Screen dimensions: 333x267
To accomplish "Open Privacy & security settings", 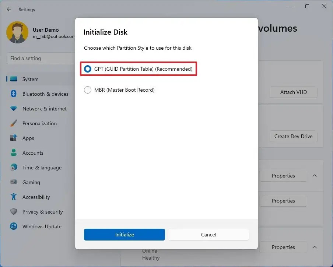I will (x=43, y=212).
